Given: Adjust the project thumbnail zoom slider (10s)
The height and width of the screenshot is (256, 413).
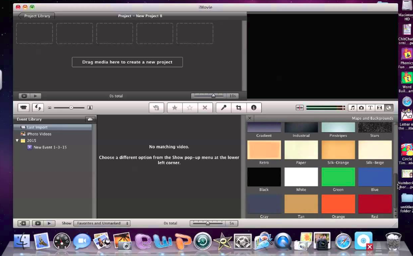Looking at the screenshot, I should (213, 96).
